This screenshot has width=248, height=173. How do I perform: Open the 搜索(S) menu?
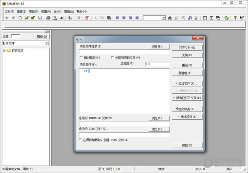point(21,12)
